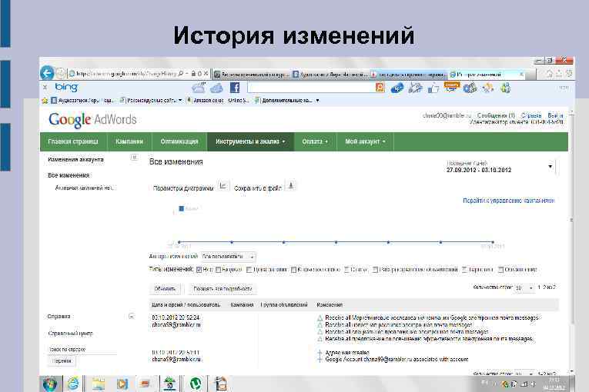Click the blue cloud icon in Bing toolbar
This screenshot has height=392, width=589.
coord(216,88)
